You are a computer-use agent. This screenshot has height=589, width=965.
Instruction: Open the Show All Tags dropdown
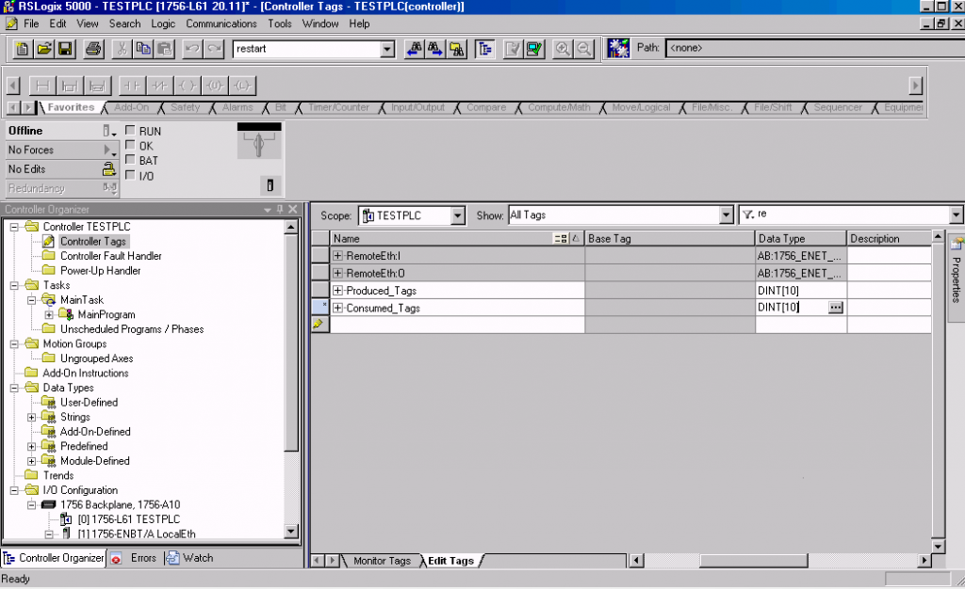coord(726,215)
